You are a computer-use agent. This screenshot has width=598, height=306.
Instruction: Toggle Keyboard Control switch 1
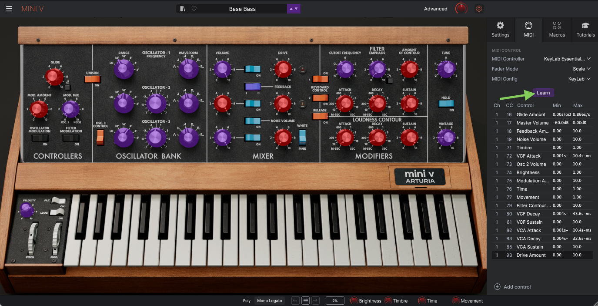[320, 79]
